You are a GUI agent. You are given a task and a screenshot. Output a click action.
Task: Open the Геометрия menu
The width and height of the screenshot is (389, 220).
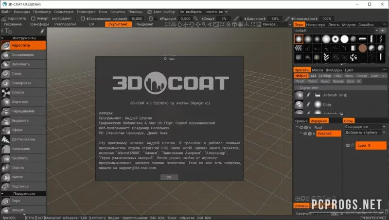click(x=86, y=12)
